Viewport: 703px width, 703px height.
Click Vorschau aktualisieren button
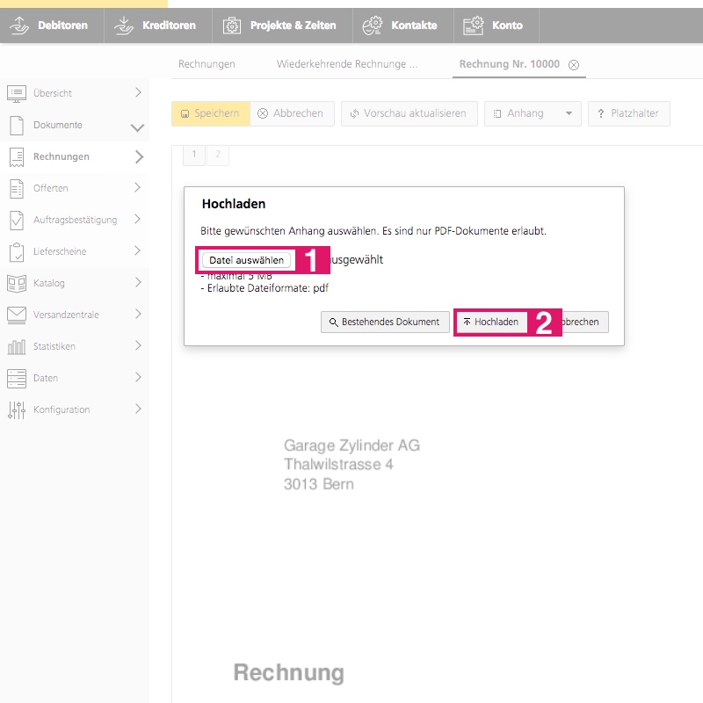pos(409,113)
